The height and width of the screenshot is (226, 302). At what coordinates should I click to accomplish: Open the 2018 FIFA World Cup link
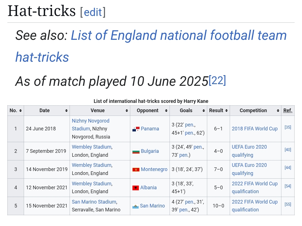pos(255,129)
